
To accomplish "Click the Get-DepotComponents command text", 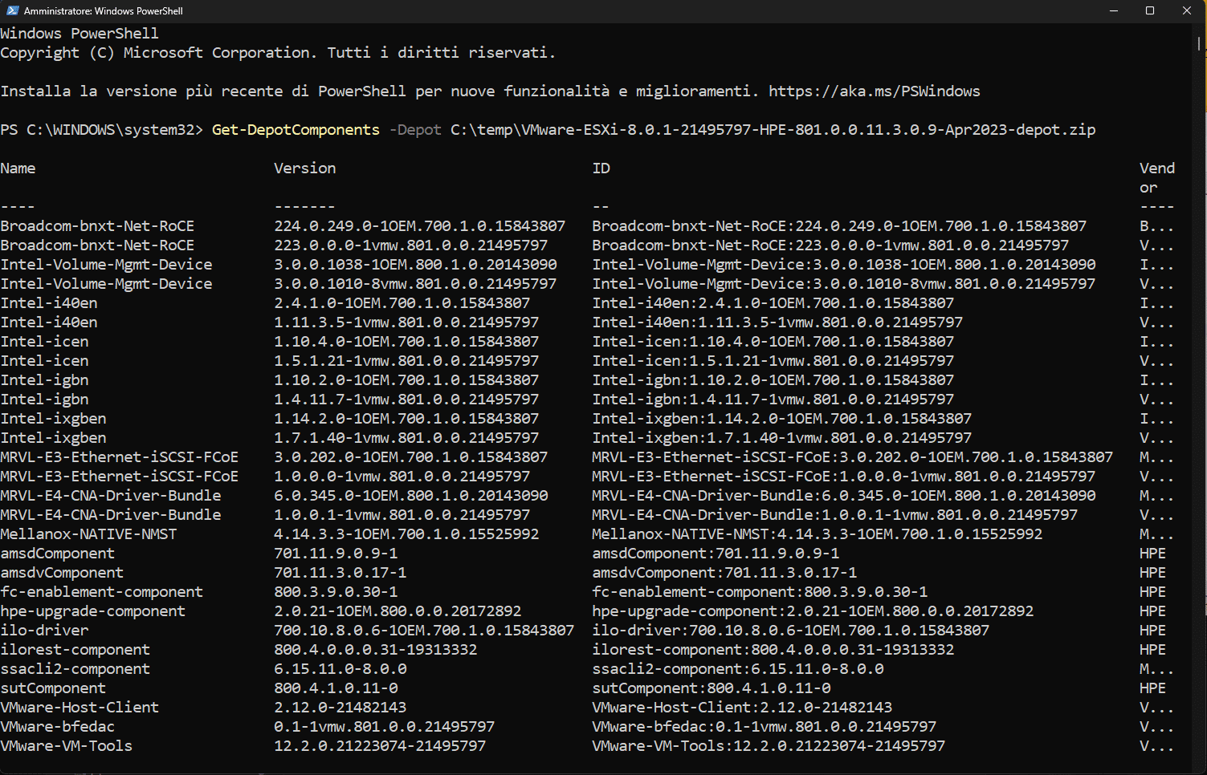I will (296, 130).
